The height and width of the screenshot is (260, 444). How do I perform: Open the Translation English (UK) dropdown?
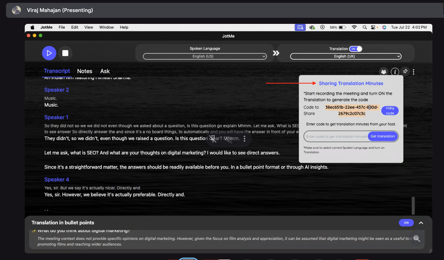point(346,56)
